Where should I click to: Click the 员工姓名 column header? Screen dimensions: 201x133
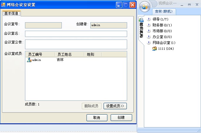click(69, 54)
